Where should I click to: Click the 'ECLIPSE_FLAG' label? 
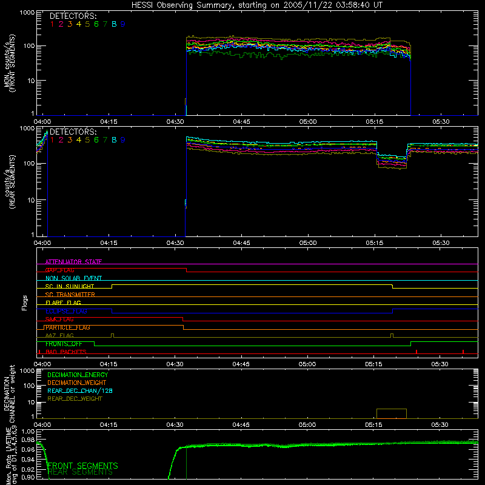[66, 311]
